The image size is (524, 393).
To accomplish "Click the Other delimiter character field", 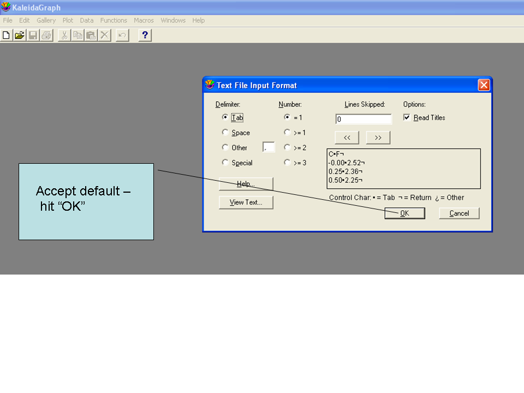I will click(x=269, y=147).
